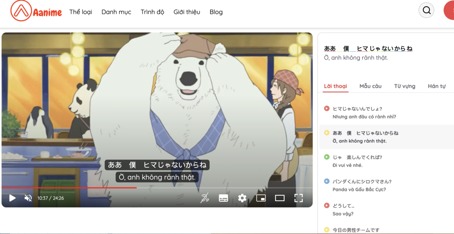Open the search magnifier
Image resolution: width=454 pixels, height=234 pixels.
click(426, 10)
